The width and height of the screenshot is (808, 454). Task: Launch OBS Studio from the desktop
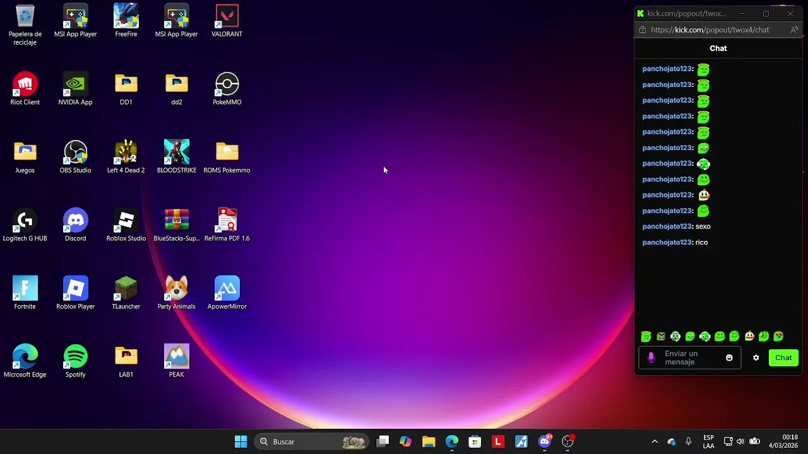75,157
